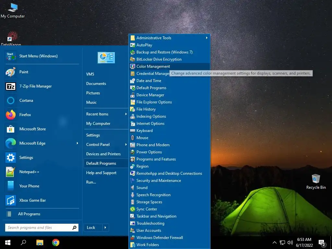Viewport: 332px width, 249px height.
Task: Click the File Explorer taskbar icon
Action: (40, 243)
